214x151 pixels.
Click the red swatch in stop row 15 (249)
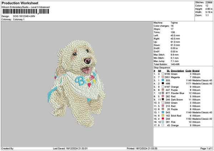click(163, 119)
